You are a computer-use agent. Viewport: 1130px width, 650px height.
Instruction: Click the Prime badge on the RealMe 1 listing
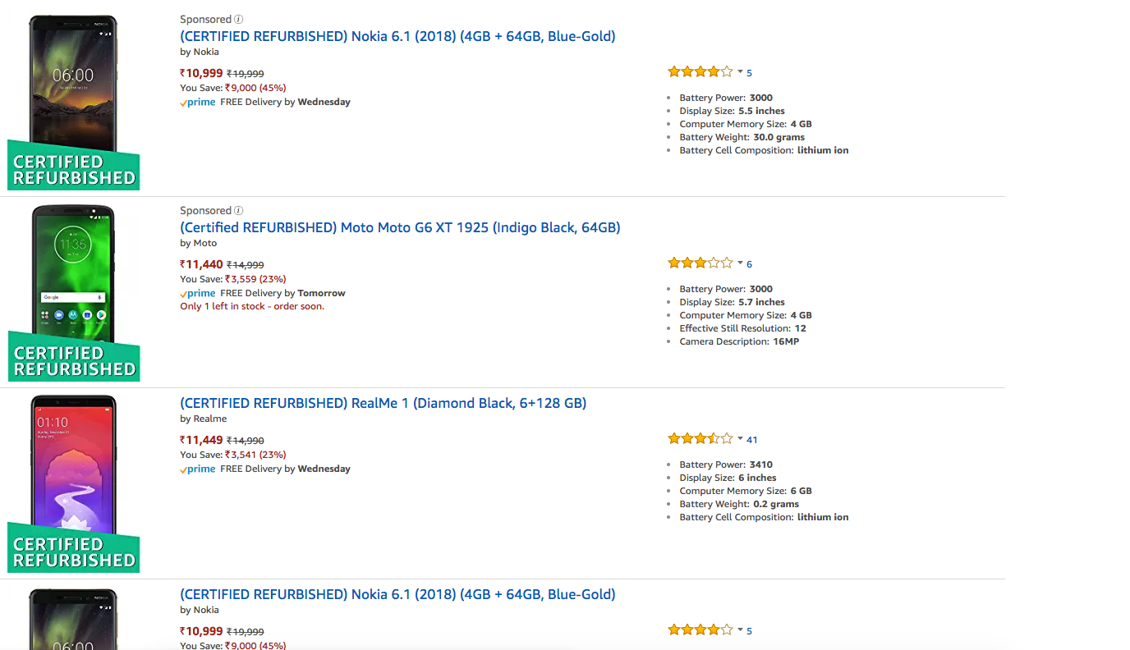coord(198,469)
